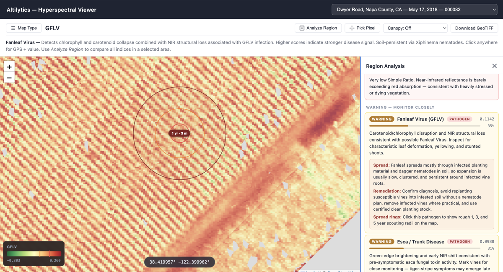Viewport: 503px width, 272px height.
Task: Click the hamburger icon in Map Type
Action: pyautogui.click(x=13, y=28)
